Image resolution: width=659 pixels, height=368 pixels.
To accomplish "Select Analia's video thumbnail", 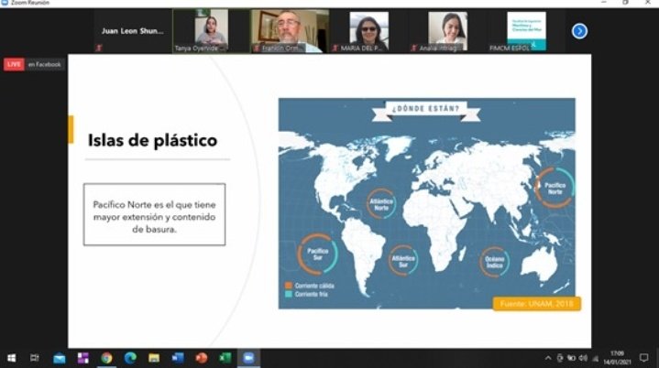I will pos(447,31).
